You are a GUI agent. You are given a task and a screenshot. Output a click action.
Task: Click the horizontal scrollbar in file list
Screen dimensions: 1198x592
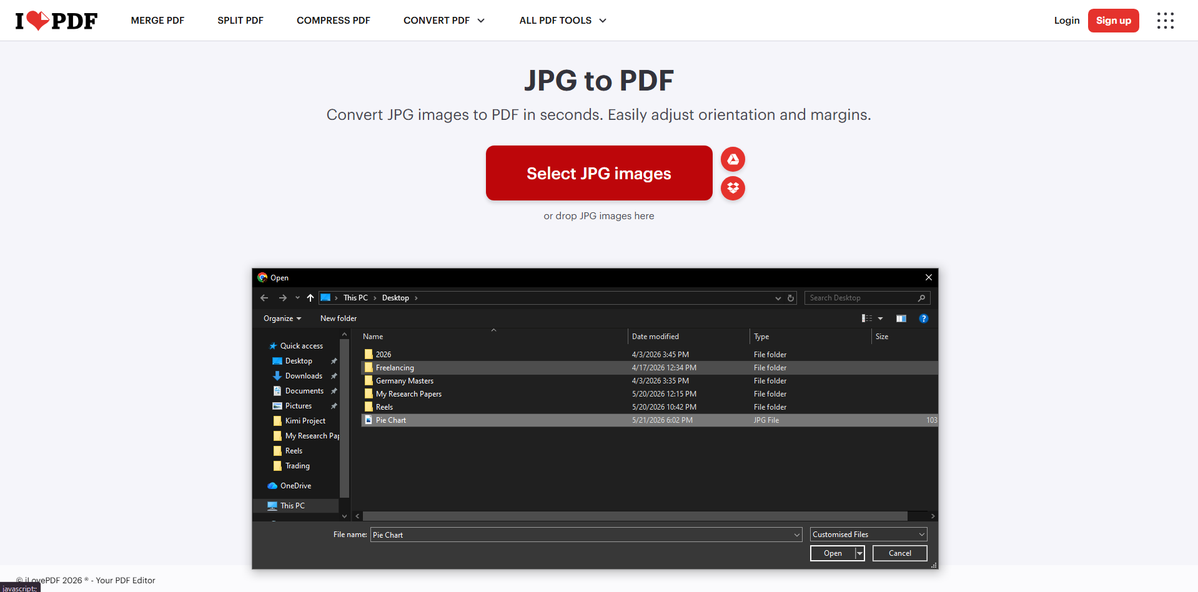[x=635, y=516]
